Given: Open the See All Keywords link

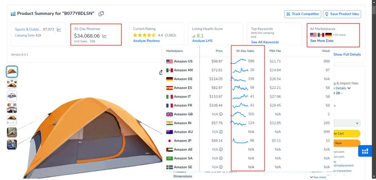Looking at the screenshot, I should [265, 42].
